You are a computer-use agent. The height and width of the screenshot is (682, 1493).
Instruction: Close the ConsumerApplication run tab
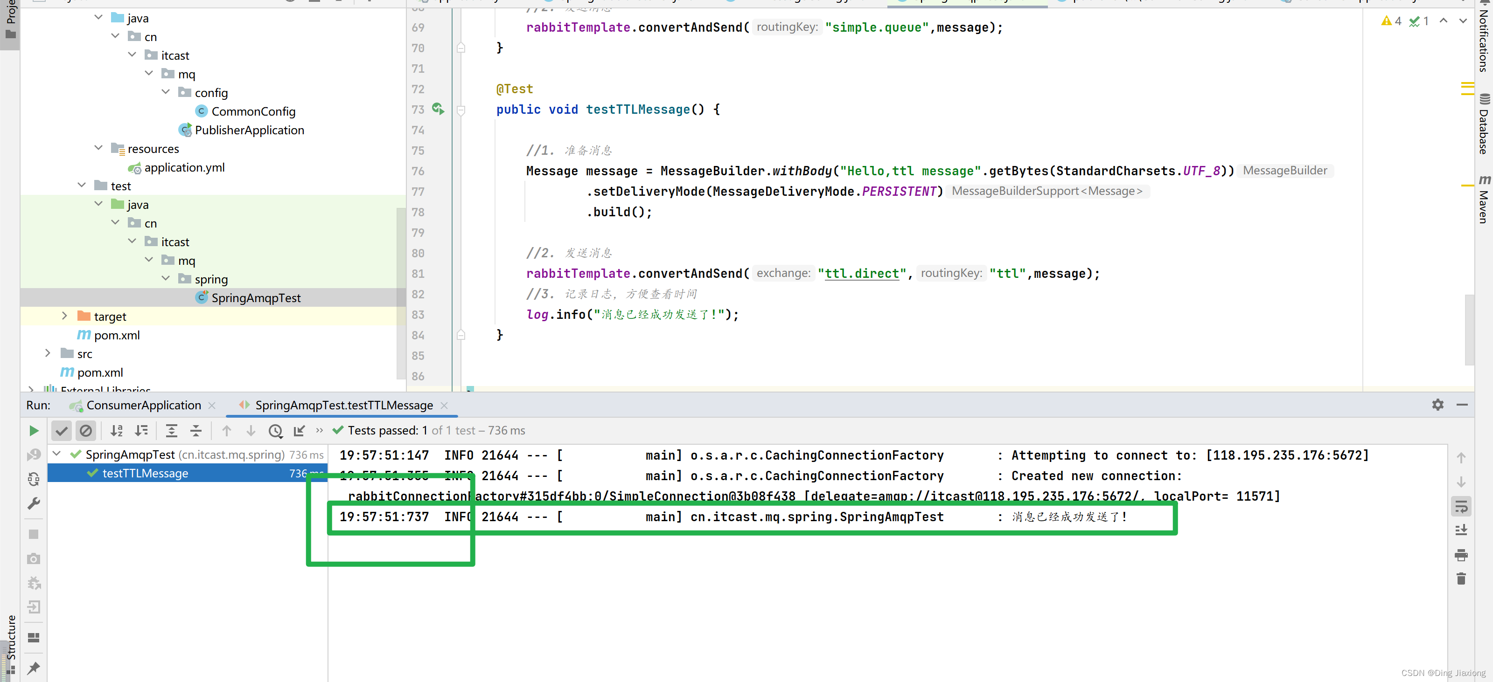tap(212, 405)
